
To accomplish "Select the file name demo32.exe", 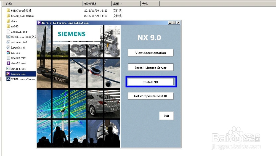I will pyautogui.click(x=18, y=64).
